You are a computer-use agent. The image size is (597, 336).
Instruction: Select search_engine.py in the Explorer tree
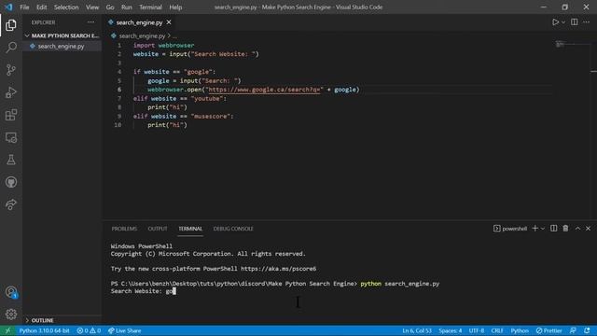tap(61, 46)
